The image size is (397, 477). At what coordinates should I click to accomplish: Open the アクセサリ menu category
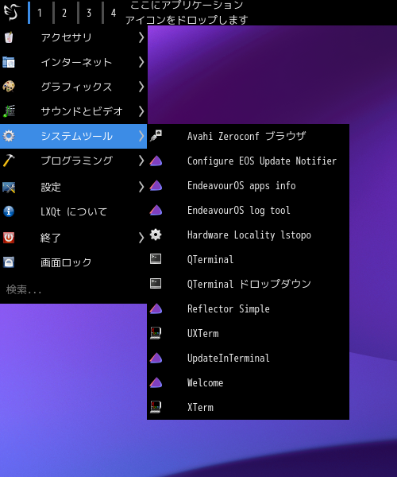[x=74, y=37]
